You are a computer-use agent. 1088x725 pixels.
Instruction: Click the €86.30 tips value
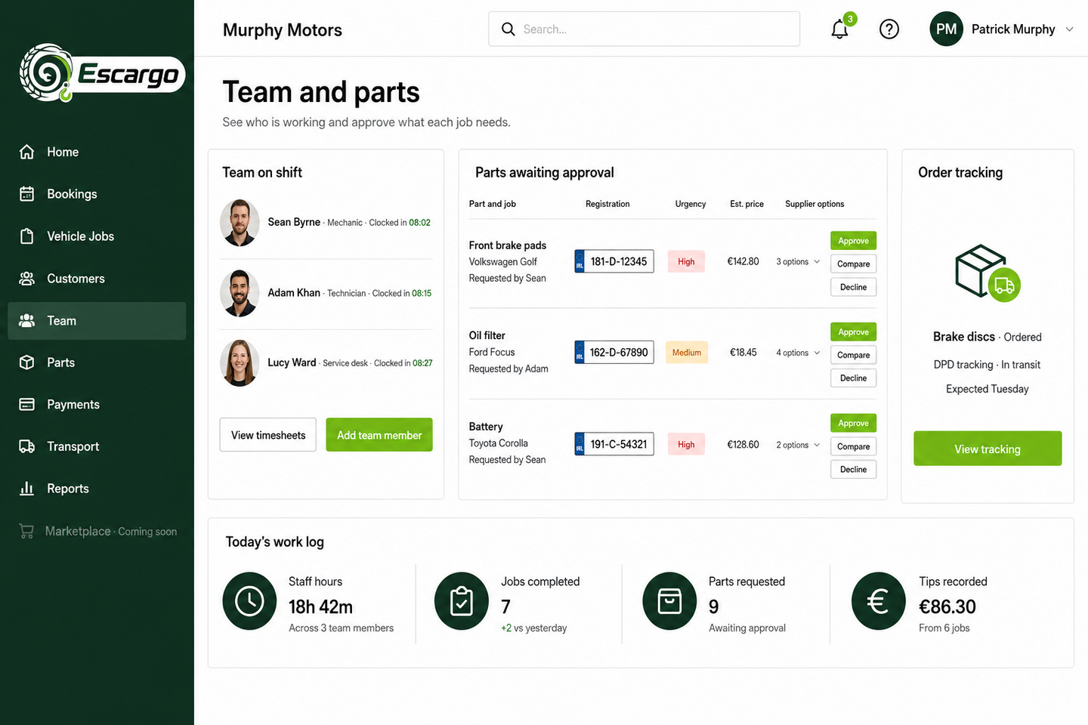[x=947, y=606]
